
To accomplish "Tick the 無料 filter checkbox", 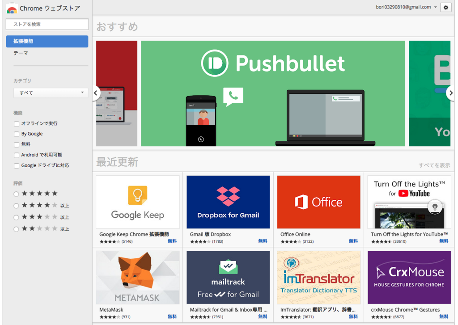I will pyautogui.click(x=17, y=144).
